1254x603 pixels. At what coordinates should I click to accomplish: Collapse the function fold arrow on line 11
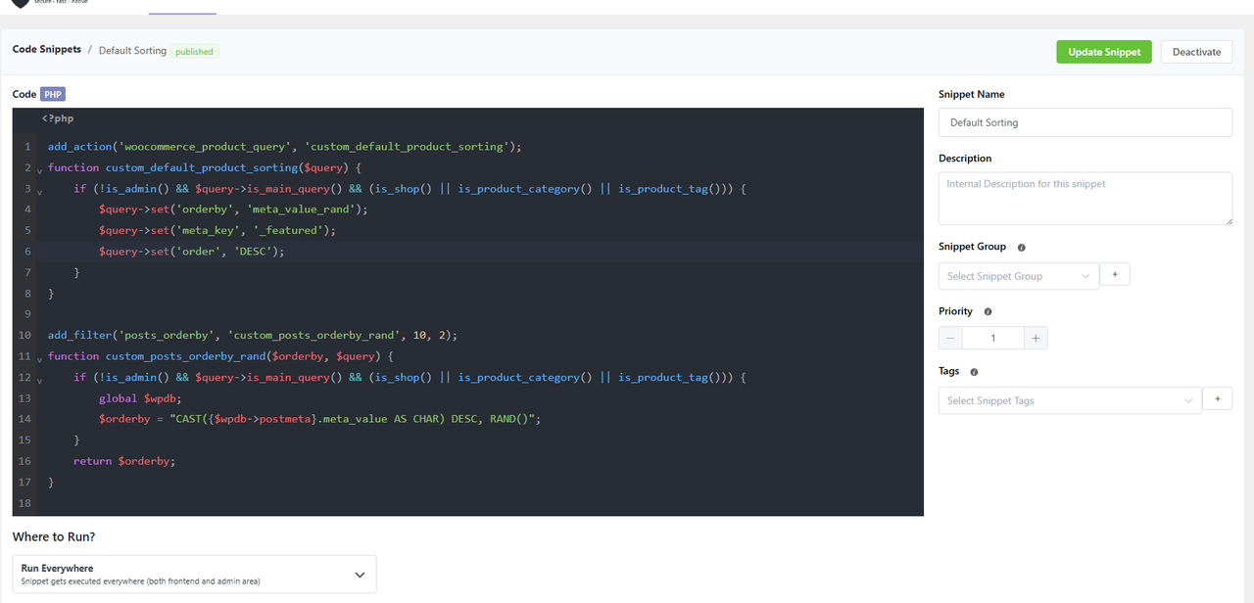[x=39, y=358]
